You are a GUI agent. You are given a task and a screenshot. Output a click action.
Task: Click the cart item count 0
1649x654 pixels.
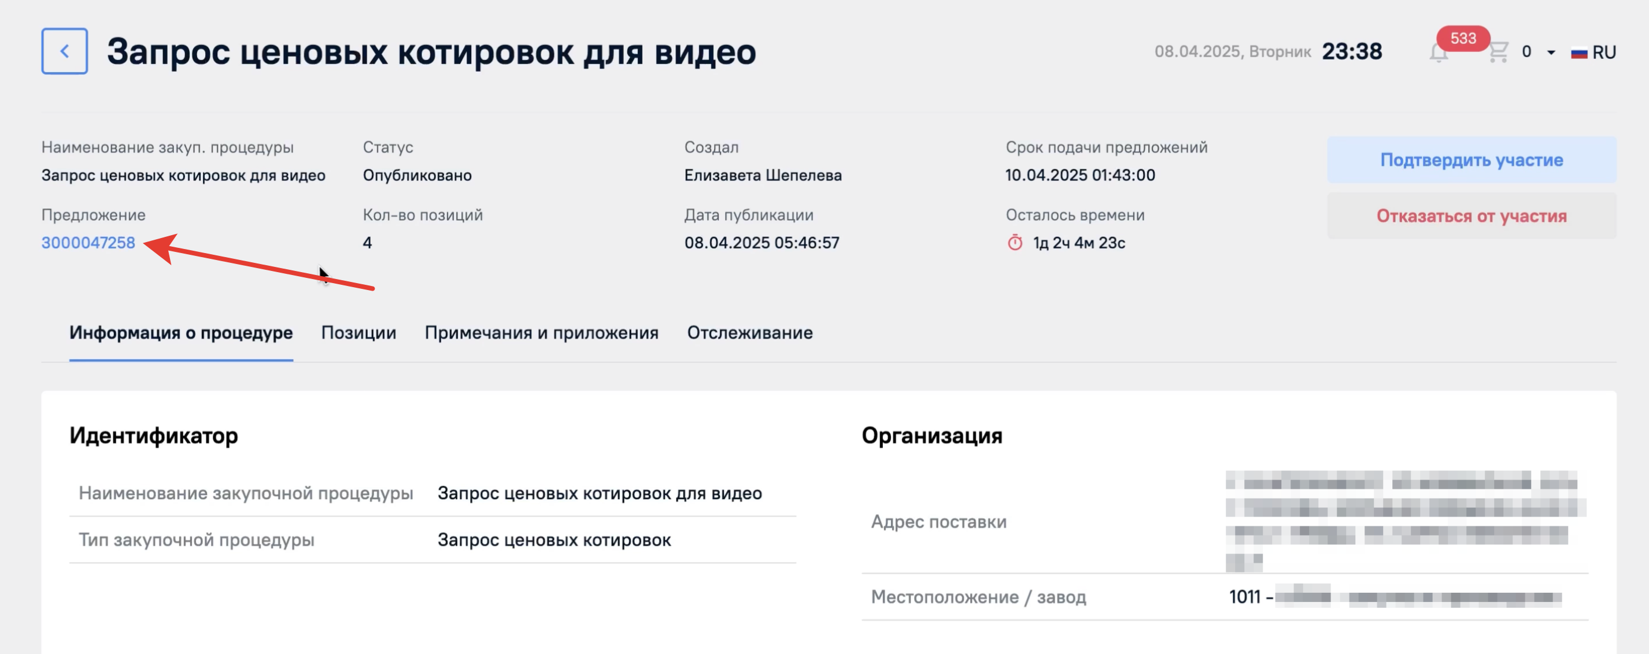(x=1526, y=52)
